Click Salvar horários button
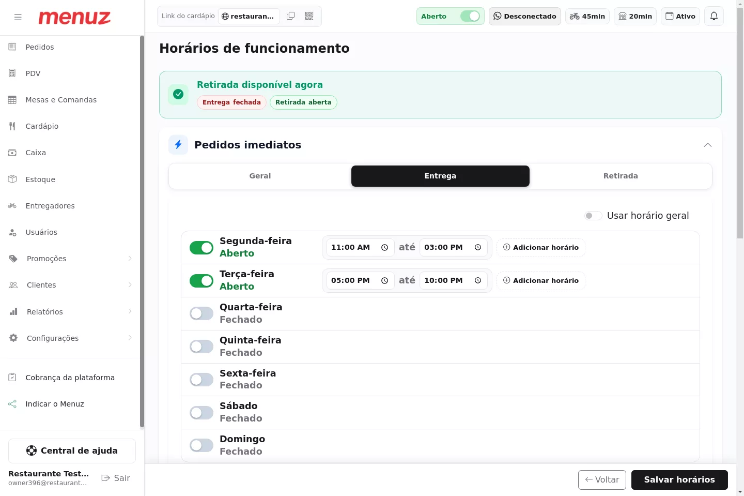 (x=679, y=480)
